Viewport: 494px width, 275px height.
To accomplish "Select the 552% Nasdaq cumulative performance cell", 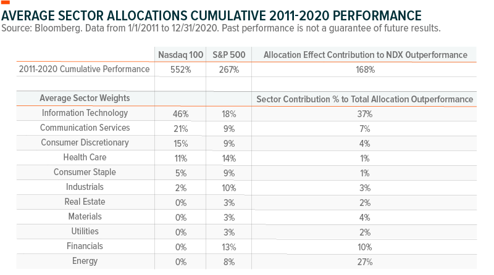I will [x=179, y=70].
